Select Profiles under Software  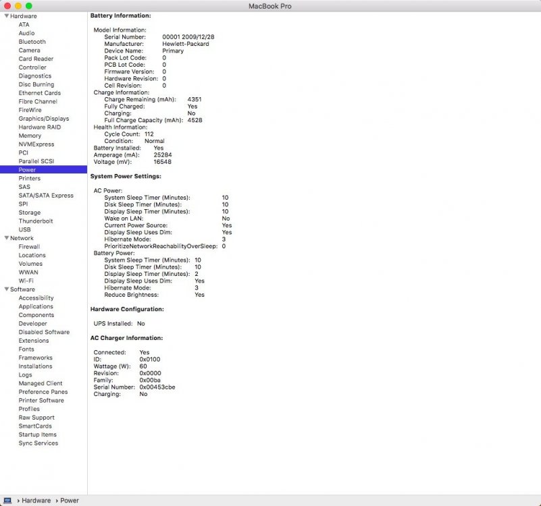(x=29, y=409)
